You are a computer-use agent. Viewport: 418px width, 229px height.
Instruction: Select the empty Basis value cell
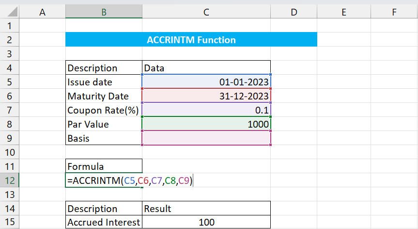point(206,138)
